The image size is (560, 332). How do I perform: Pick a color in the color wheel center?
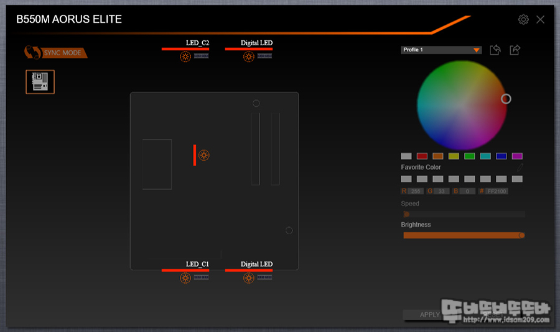coord(462,105)
